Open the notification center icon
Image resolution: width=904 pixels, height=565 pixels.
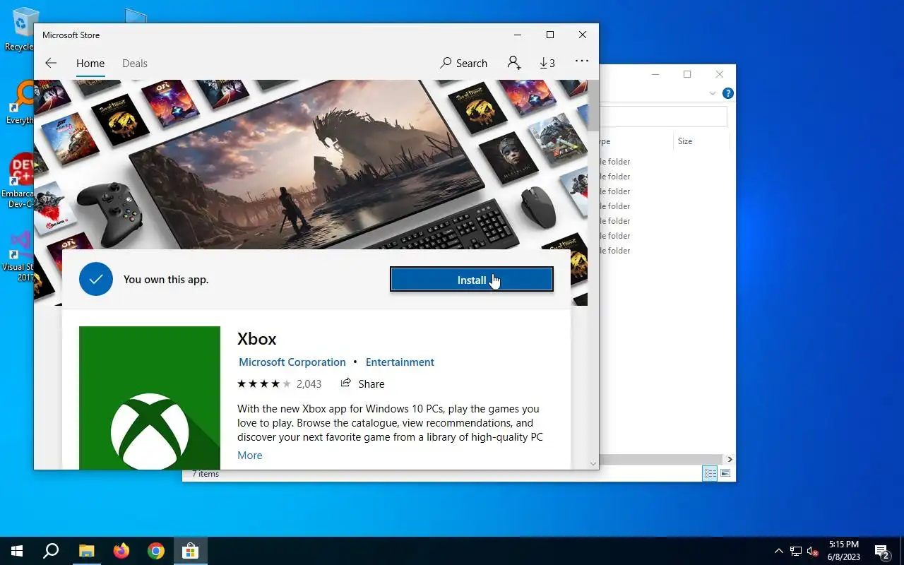(882, 551)
